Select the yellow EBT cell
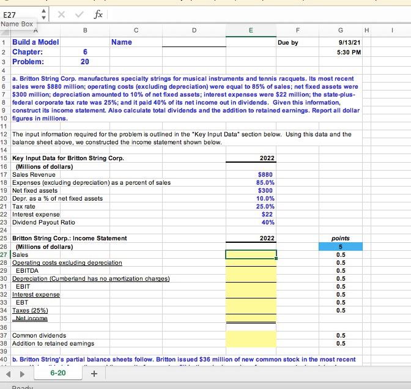This screenshot has width=411, height=389. [251, 302]
